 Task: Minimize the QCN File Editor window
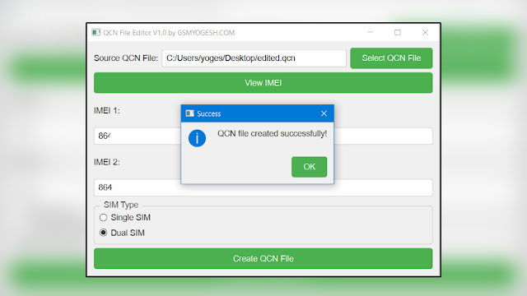[370, 32]
